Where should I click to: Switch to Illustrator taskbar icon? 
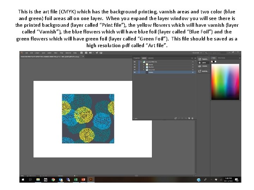91,179
